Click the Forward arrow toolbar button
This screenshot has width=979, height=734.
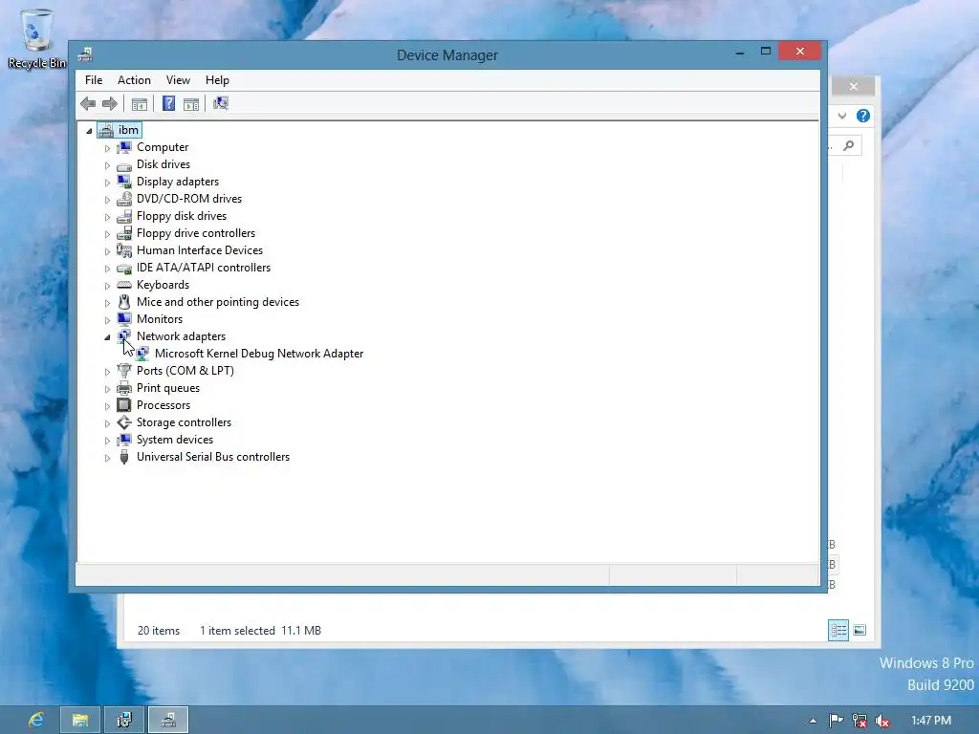click(110, 103)
